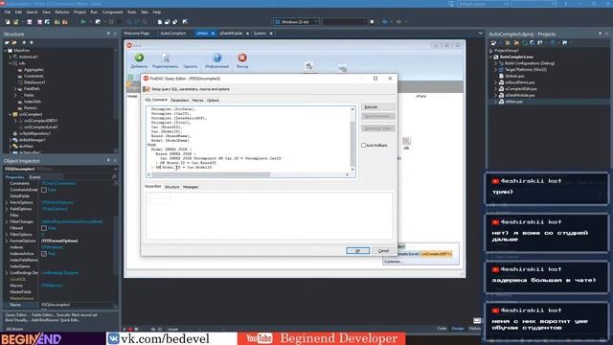Click the green plus Добавить icon on the form
Image resolution: width=613 pixels, height=345 pixels.
[139, 57]
